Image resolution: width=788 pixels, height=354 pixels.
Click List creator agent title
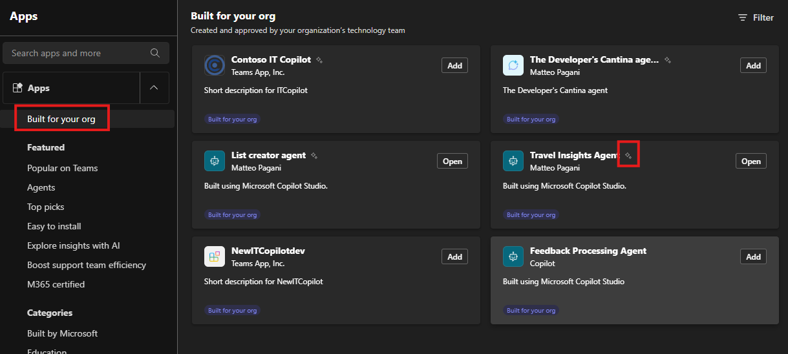[x=269, y=155]
